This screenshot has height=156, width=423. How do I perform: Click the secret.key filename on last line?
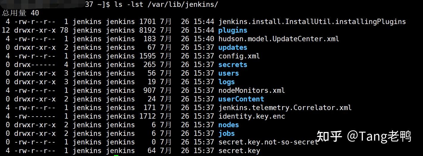click(x=239, y=151)
